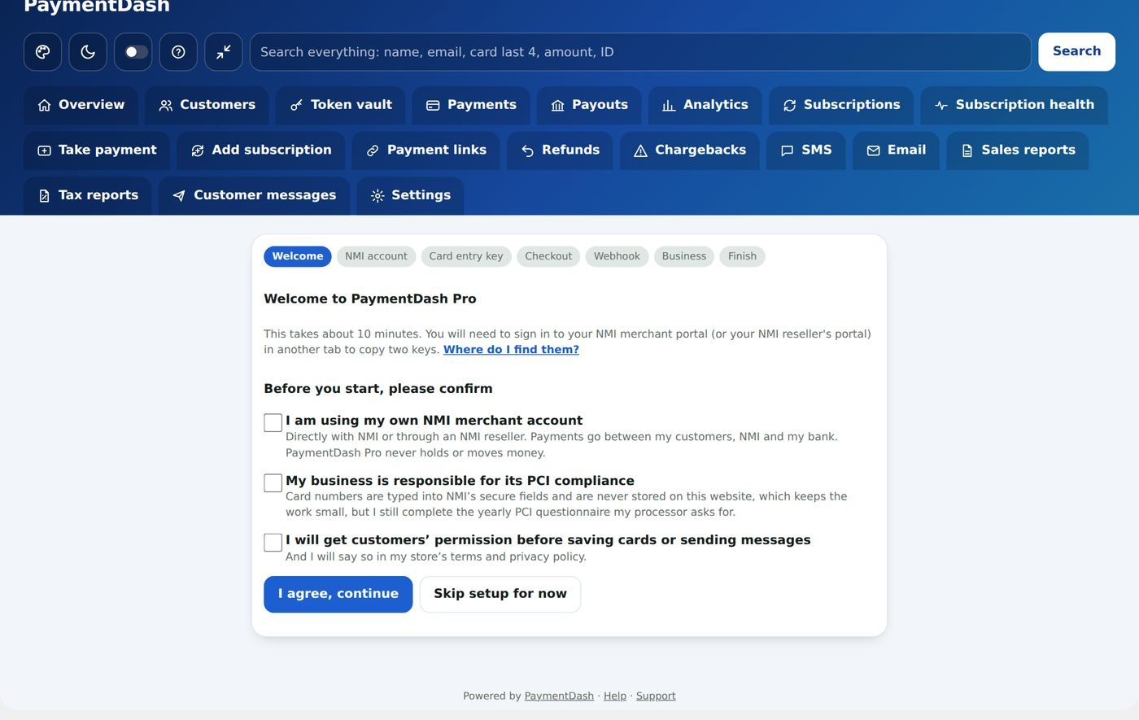Toggle the header switch next to moon

coord(133,52)
